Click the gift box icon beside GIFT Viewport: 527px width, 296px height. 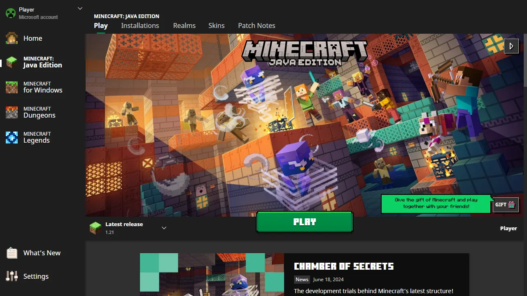[x=511, y=204]
